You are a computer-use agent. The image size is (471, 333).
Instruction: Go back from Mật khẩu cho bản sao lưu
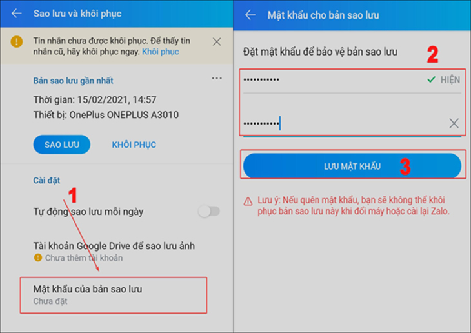point(250,15)
